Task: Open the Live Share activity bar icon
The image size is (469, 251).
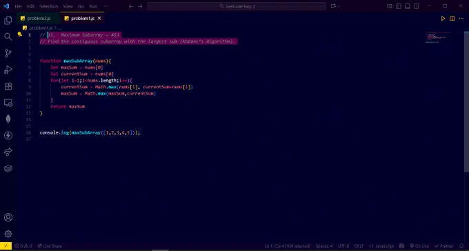Action: coord(8,152)
